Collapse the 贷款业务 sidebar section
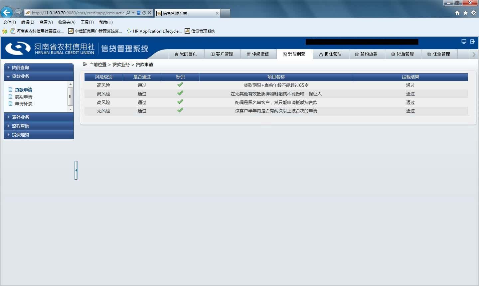Image resolution: width=479 pixels, height=286 pixels. click(39, 76)
